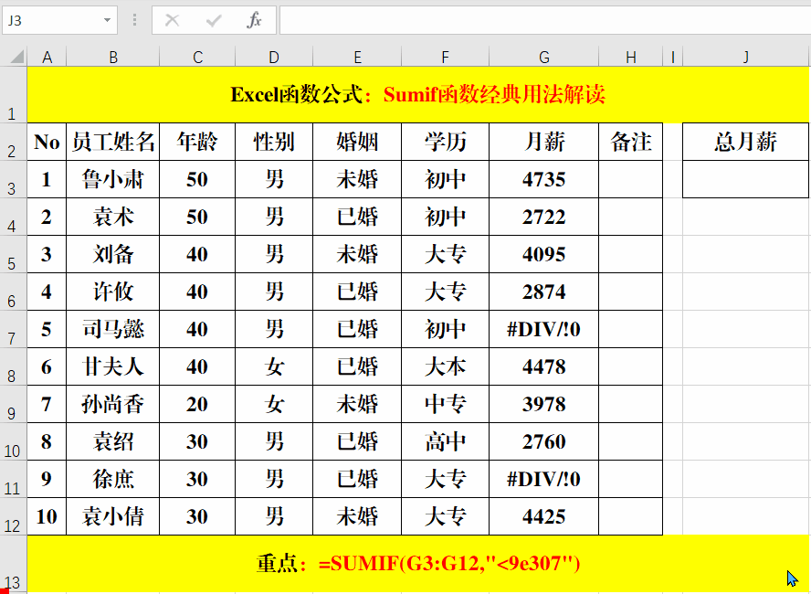Select column G header
This screenshot has width=811, height=594.
pos(543,57)
